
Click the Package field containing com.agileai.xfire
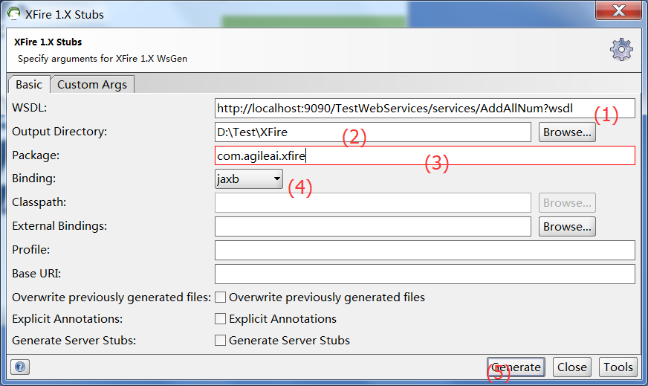[425, 155]
